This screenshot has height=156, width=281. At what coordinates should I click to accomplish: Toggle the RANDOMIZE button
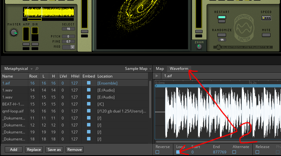[222, 35]
